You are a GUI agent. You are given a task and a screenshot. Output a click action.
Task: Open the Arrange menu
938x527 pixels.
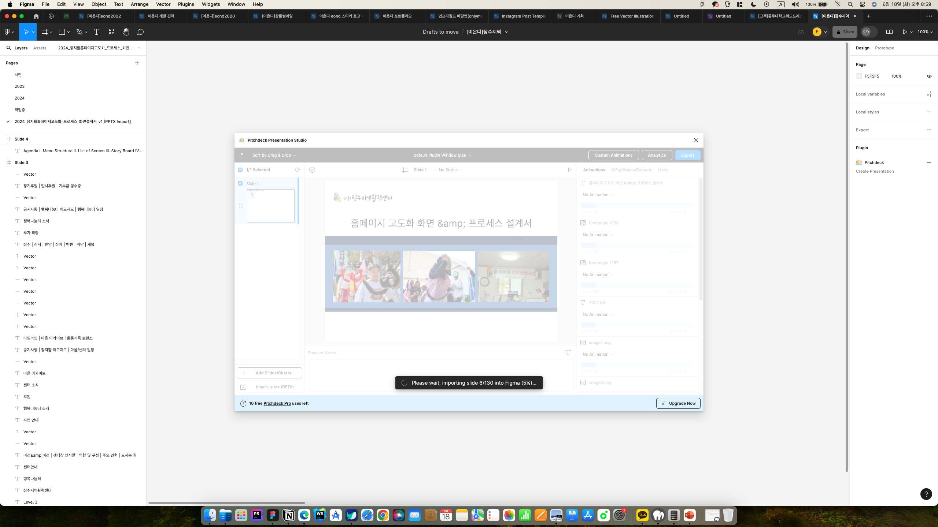pyautogui.click(x=140, y=4)
